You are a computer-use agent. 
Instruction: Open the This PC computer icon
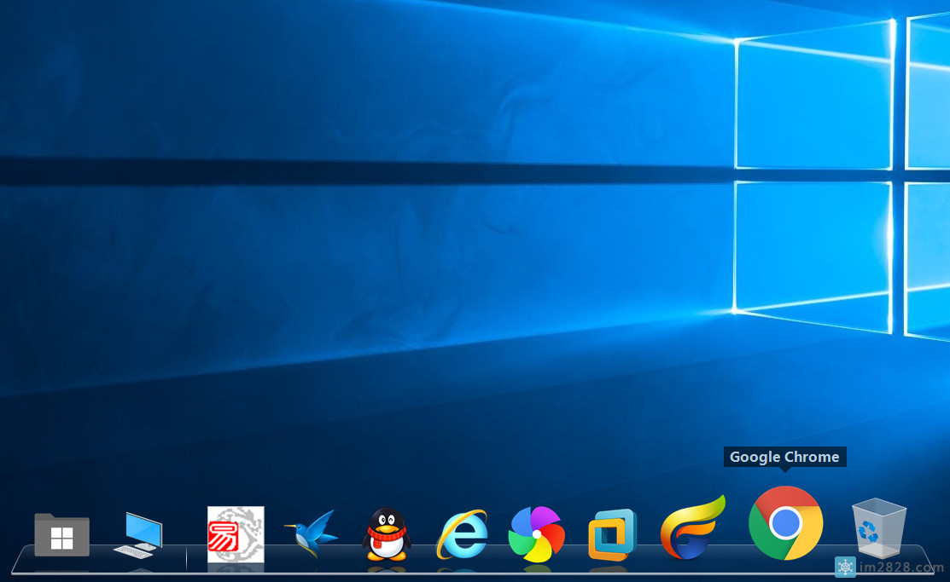pyautogui.click(x=137, y=534)
